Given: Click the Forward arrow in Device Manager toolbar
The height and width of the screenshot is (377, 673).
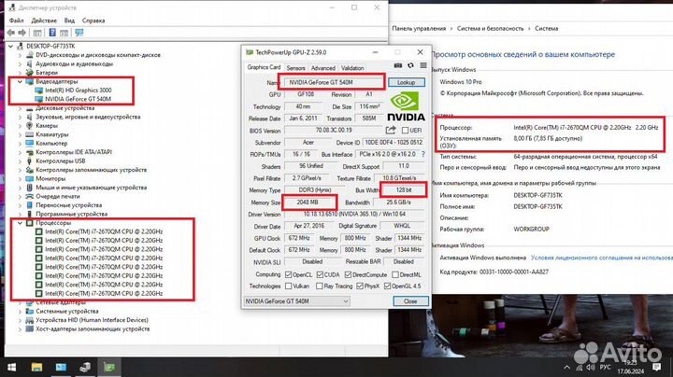Looking at the screenshot, I should (21, 33).
